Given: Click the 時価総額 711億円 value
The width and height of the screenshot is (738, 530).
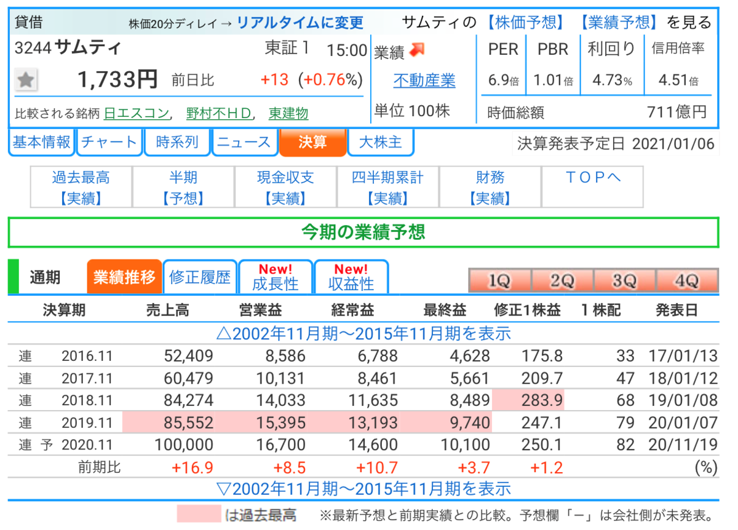Looking at the screenshot, I should click(676, 112).
